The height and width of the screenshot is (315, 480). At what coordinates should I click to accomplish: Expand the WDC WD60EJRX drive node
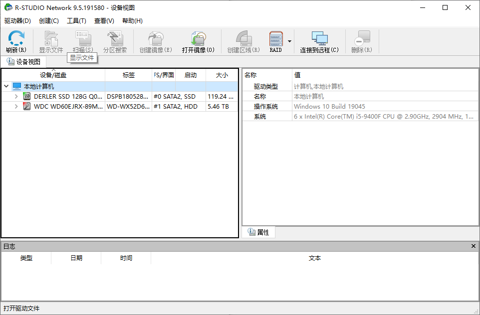pos(15,106)
